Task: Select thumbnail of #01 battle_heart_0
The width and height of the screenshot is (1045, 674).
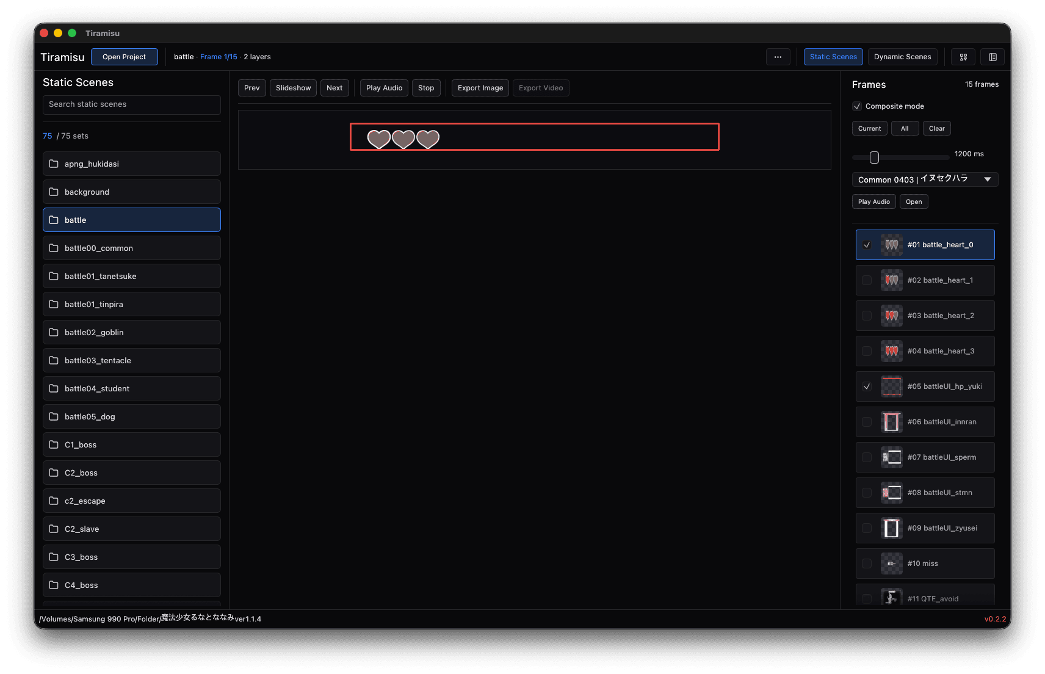Action: click(891, 245)
